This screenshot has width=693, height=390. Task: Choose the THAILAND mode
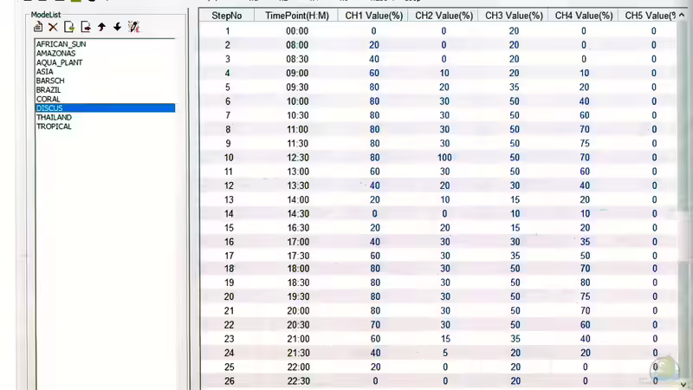[x=54, y=118]
